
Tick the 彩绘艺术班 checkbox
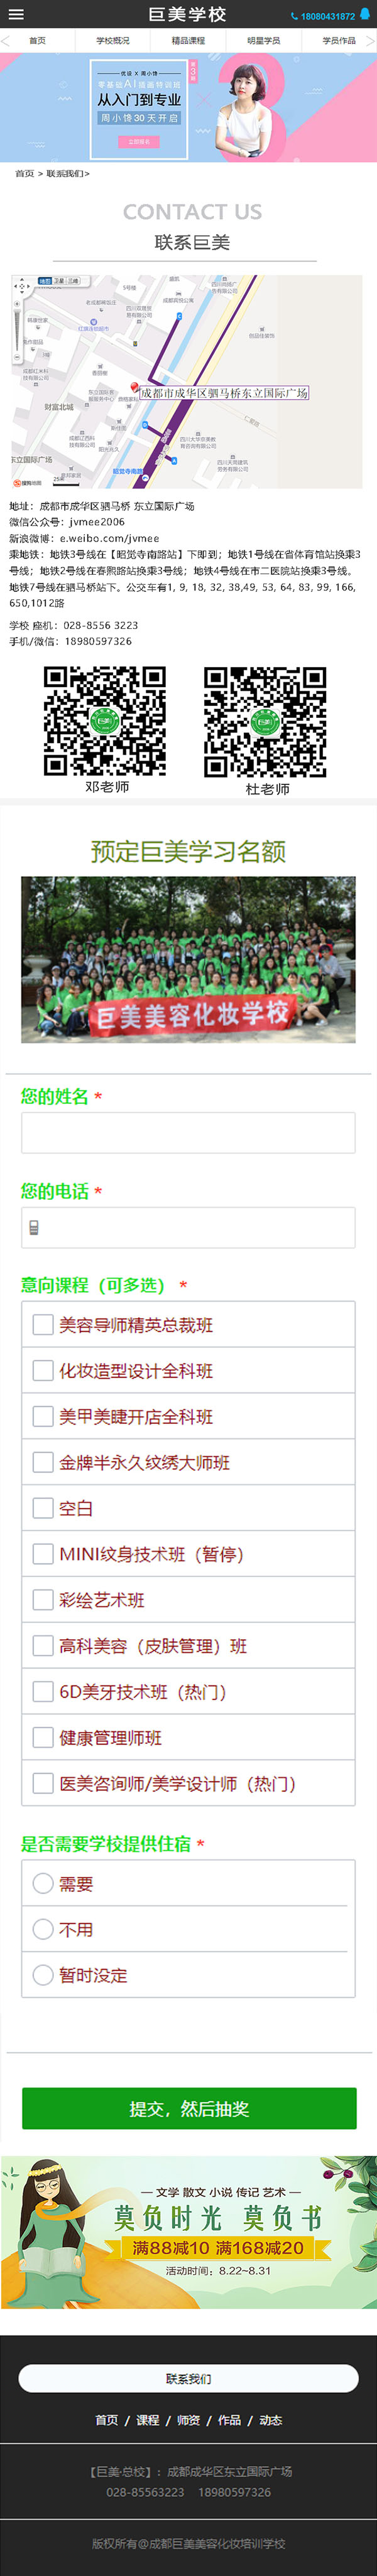(x=43, y=1600)
